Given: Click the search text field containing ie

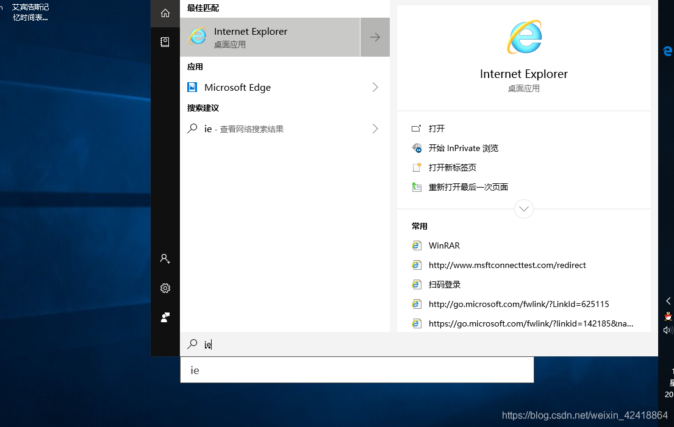Looking at the screenshot, I should (419, 344).
